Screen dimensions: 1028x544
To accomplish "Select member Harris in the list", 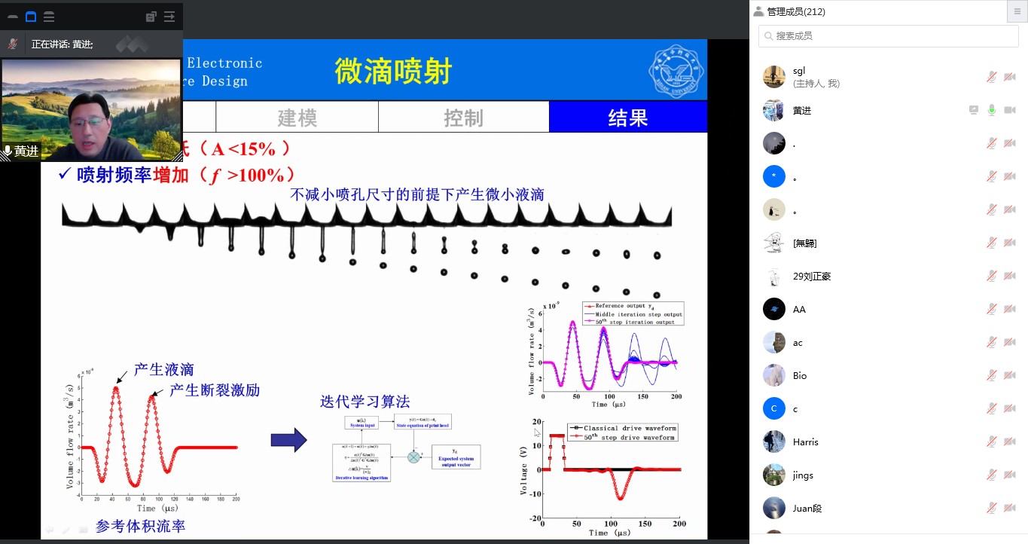I will pyautogui.click(x=805, y=442).
